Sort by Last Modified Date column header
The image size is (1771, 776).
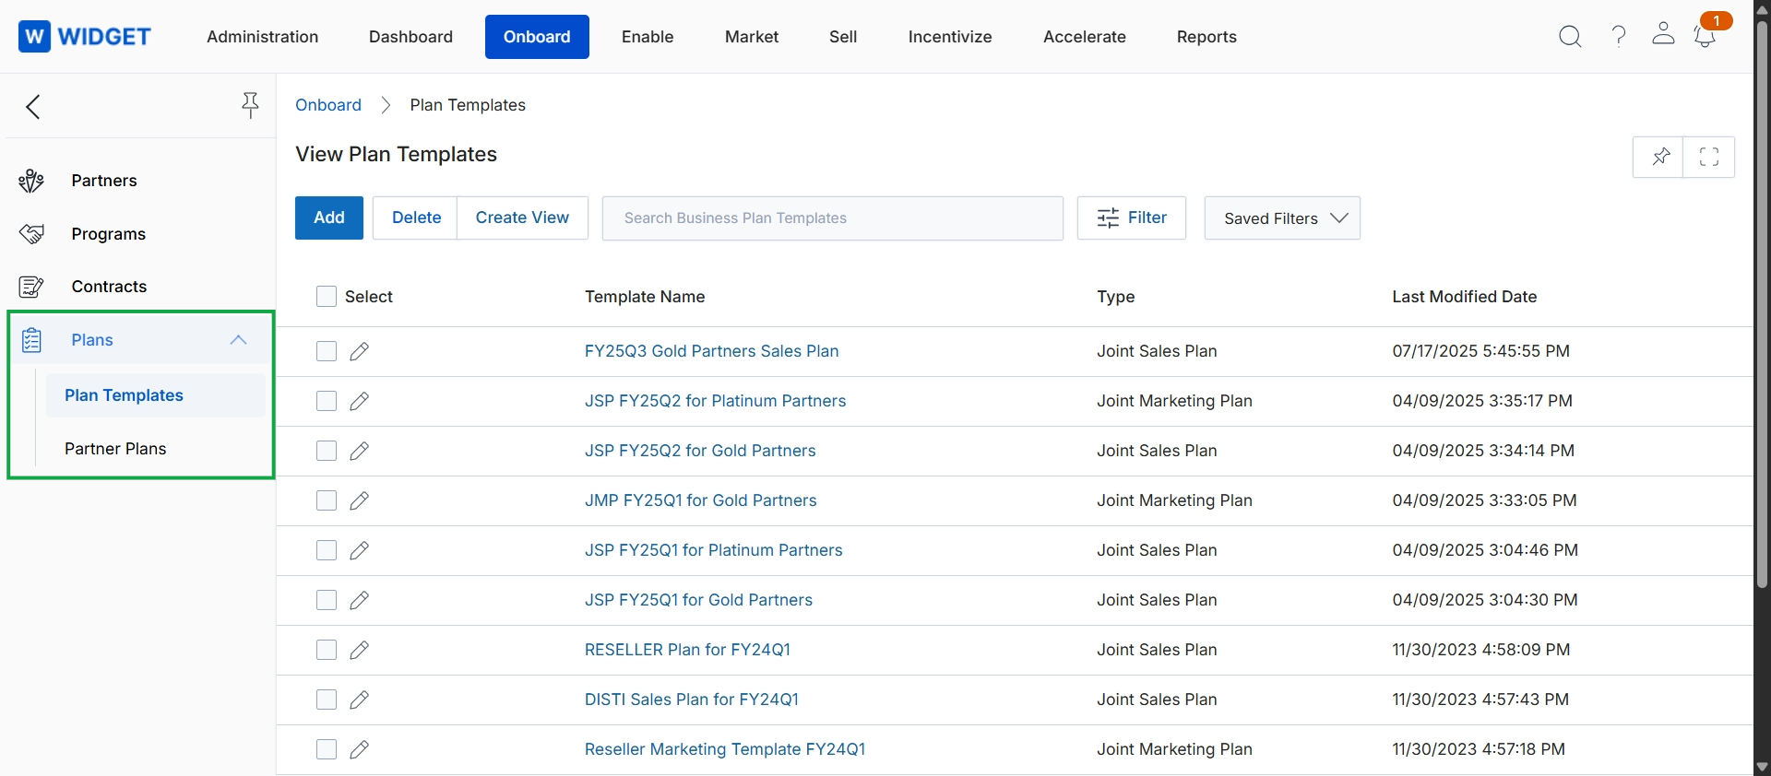[1465, 297]
